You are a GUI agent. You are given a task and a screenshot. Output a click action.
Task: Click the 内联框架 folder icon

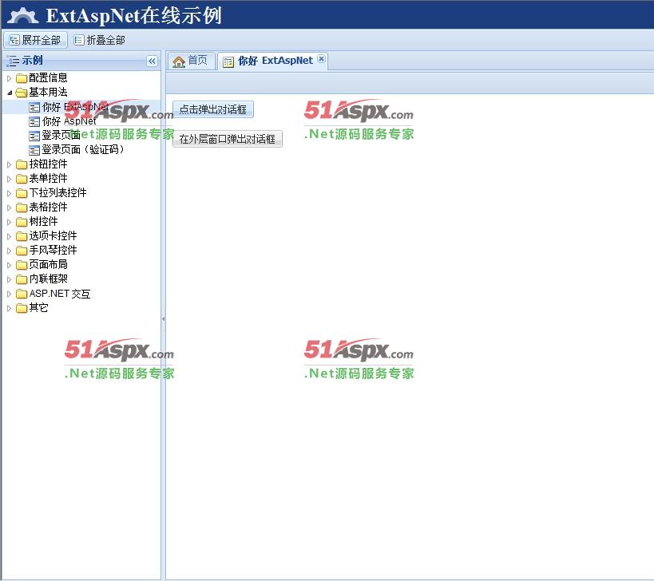pyautogui.click(x=22, y=279)
